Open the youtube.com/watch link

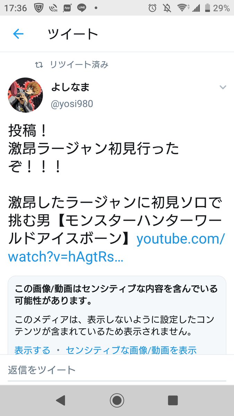point(116,248)
